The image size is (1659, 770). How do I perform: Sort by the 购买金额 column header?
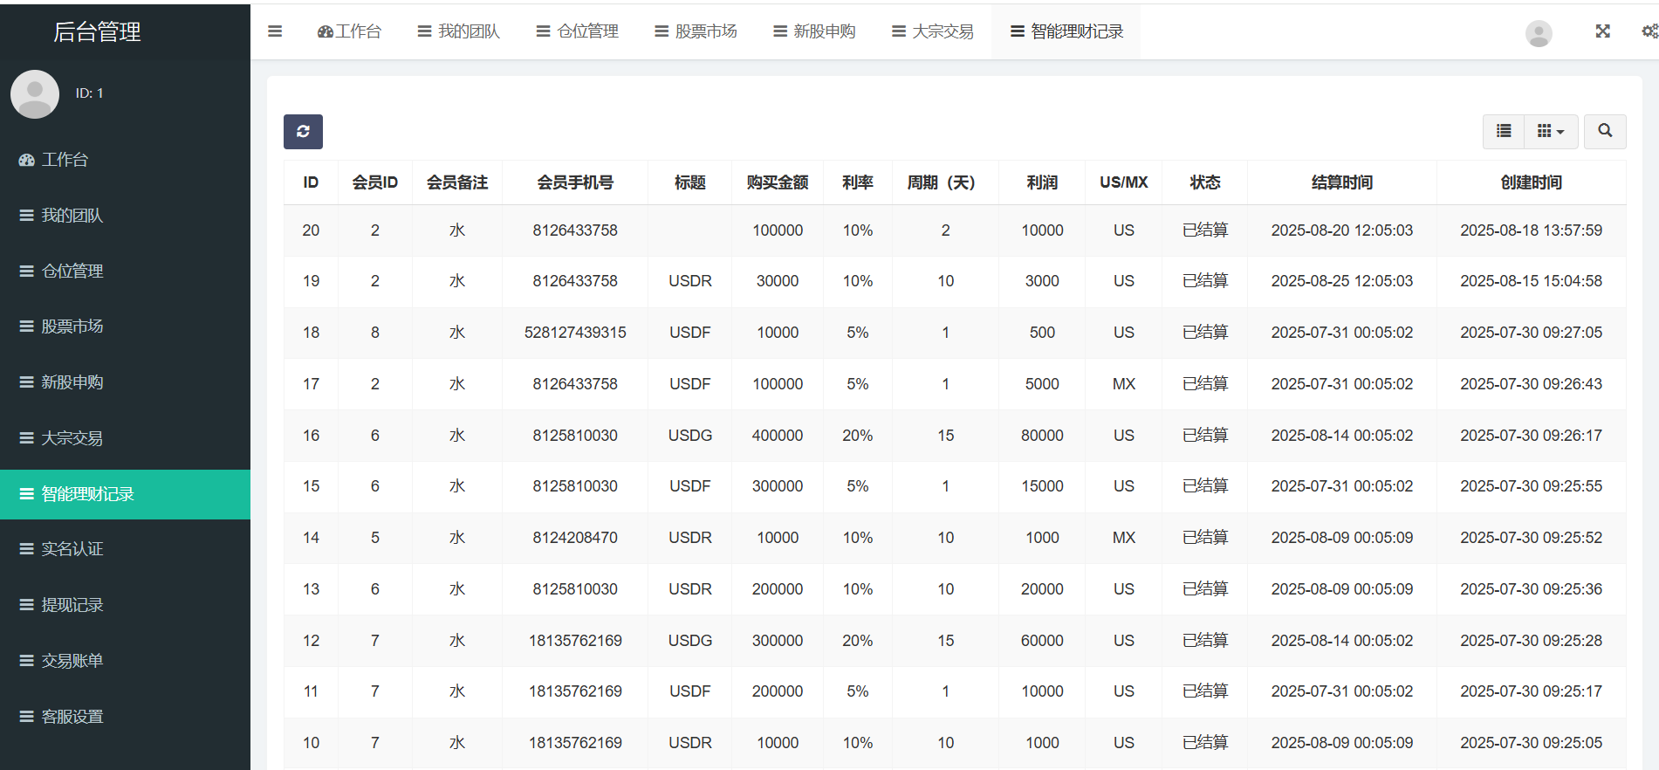click(x=777, y=182)
